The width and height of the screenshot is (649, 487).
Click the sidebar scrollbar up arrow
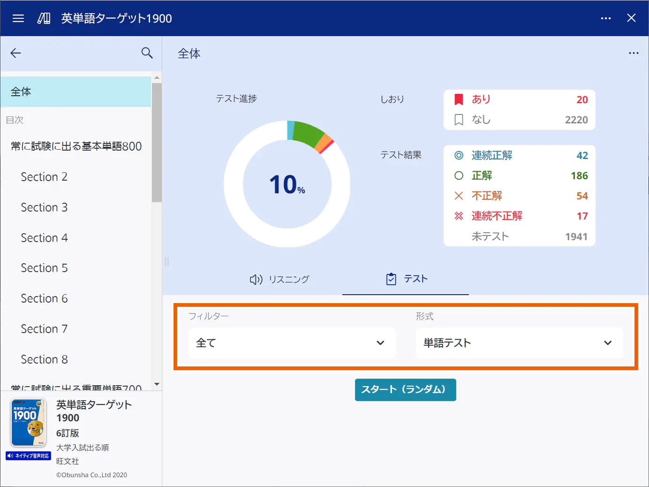157,77
